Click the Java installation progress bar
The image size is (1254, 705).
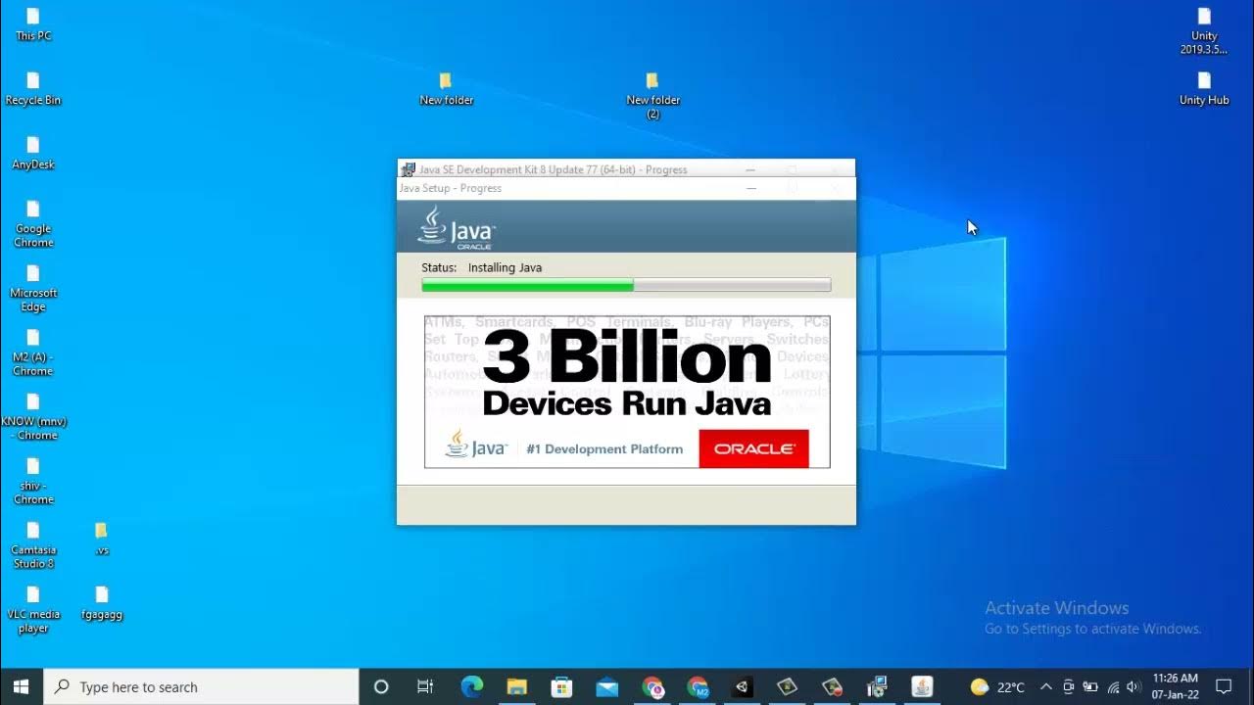(626, 285)
